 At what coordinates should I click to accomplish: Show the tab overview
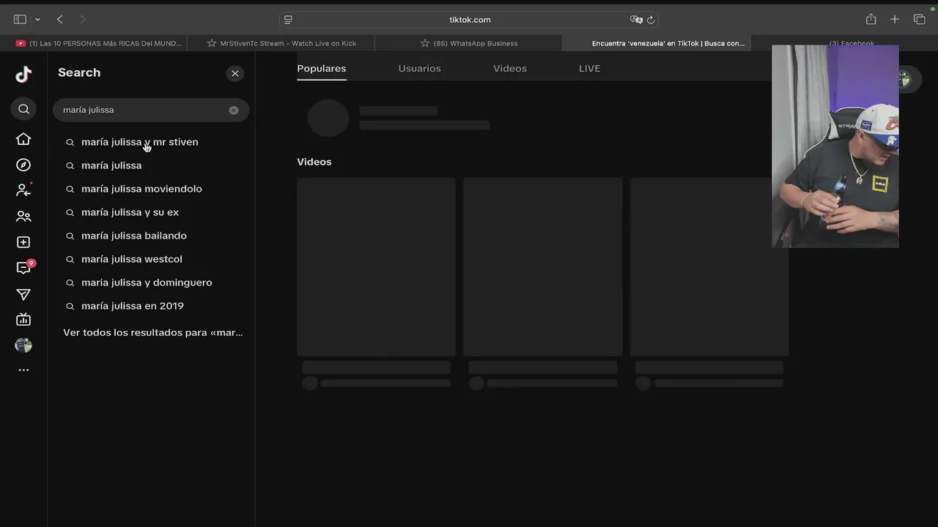click(919, 20)
